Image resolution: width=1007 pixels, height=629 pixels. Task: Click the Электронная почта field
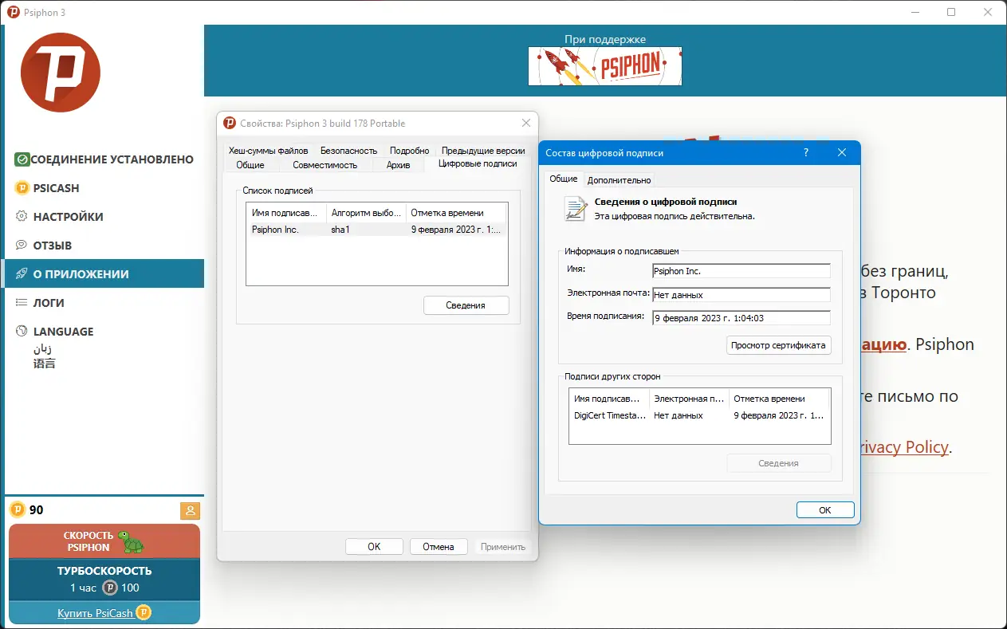click(x=741, y=295)
